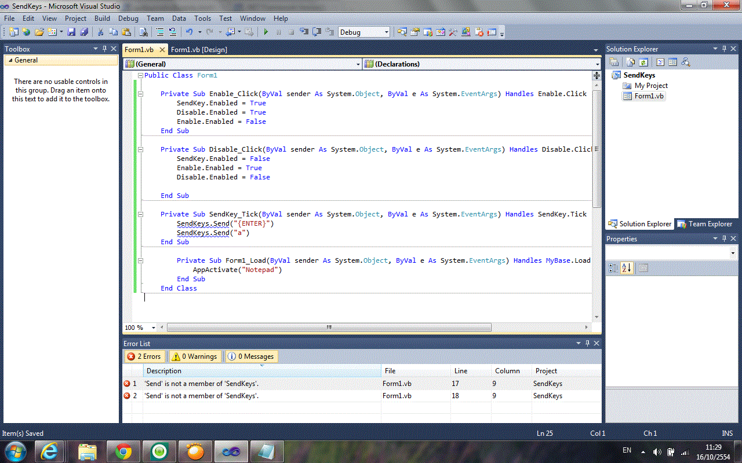Toggle the 0 Messages filter button

251,357
